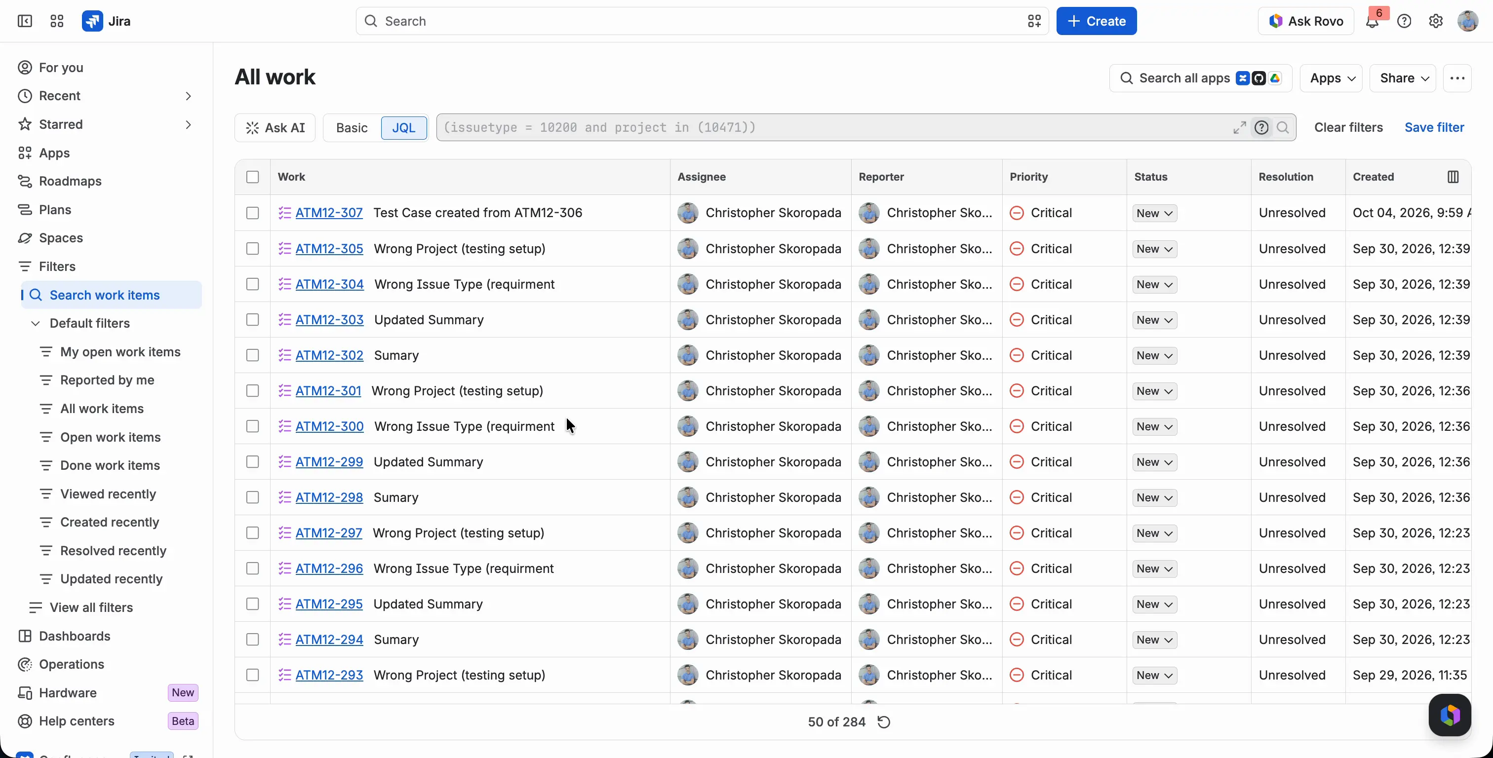Open My open work items filter
Viewport: 1493px width, 758px height.
pyautogui.click(x=120, y=352)
